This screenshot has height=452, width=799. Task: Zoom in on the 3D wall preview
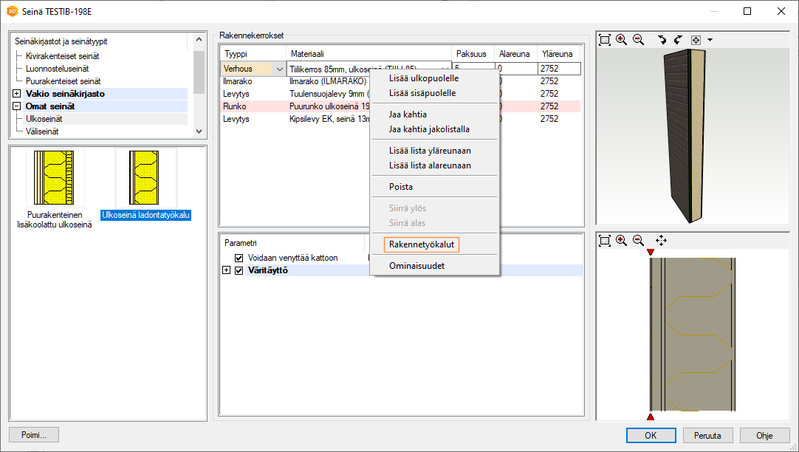tap(622, 40)
